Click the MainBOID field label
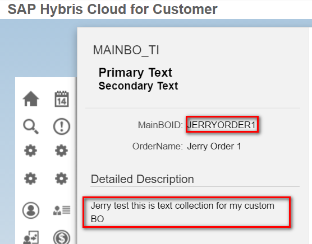 [160, 125]
